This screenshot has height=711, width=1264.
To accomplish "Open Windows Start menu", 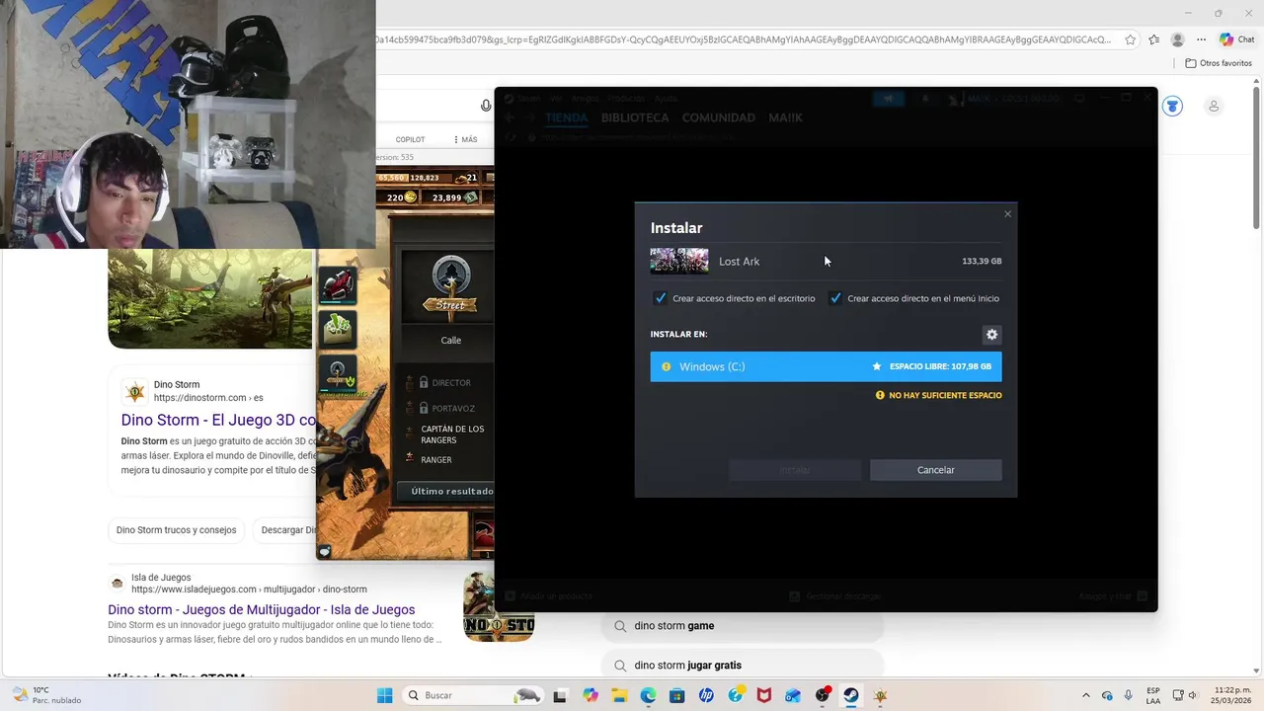I will pyautogui.click(x=384, y=695).
